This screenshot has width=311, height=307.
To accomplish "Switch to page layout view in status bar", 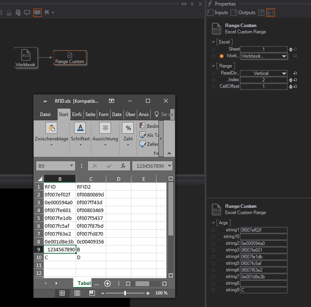I will 77,293.
